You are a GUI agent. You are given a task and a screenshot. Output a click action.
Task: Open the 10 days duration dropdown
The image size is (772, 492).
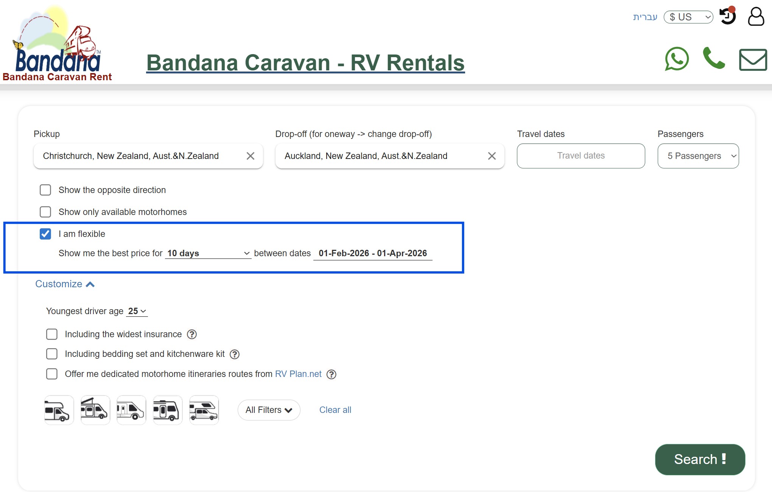[x=208, y=253]
